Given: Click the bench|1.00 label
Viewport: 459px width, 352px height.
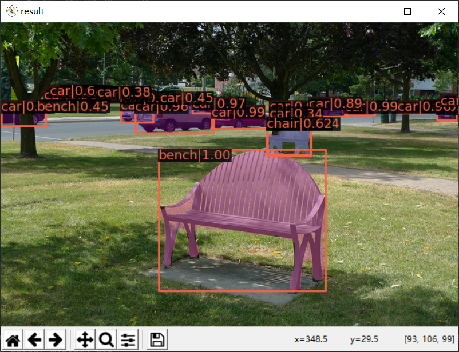Looking at the screenshot, I should coord(195,155).
